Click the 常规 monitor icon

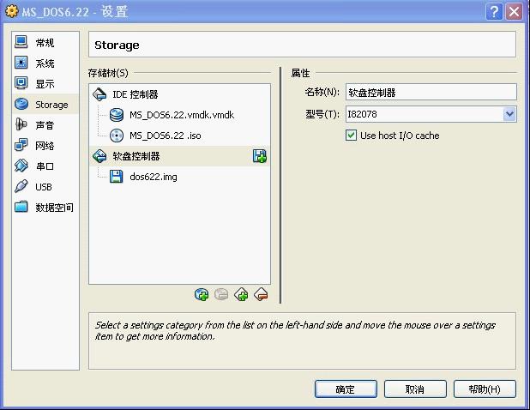[x=21, y=42]
